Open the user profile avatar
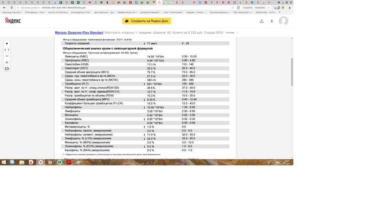Image resolution: width=367 pixels, height=199 pixels. click(x=284, y=21)
